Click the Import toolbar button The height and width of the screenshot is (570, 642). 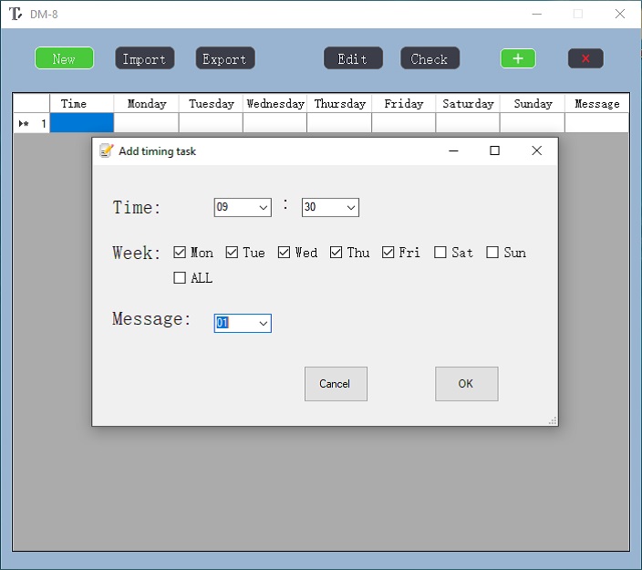point(144,58)
